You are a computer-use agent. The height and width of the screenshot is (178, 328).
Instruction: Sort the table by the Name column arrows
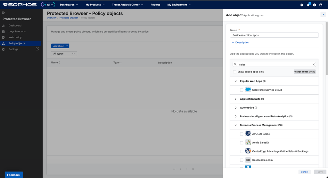tap(59, 62)
